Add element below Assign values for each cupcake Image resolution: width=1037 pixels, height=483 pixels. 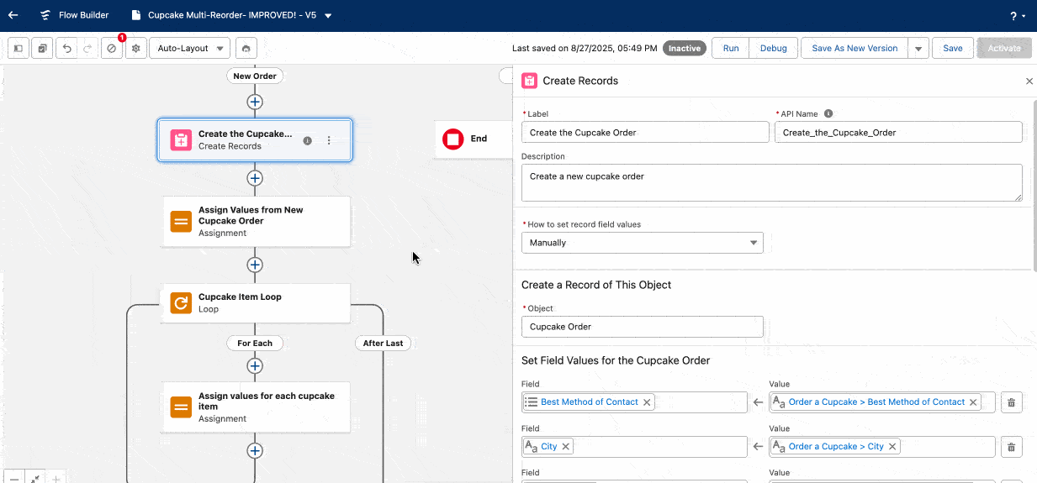255,450
